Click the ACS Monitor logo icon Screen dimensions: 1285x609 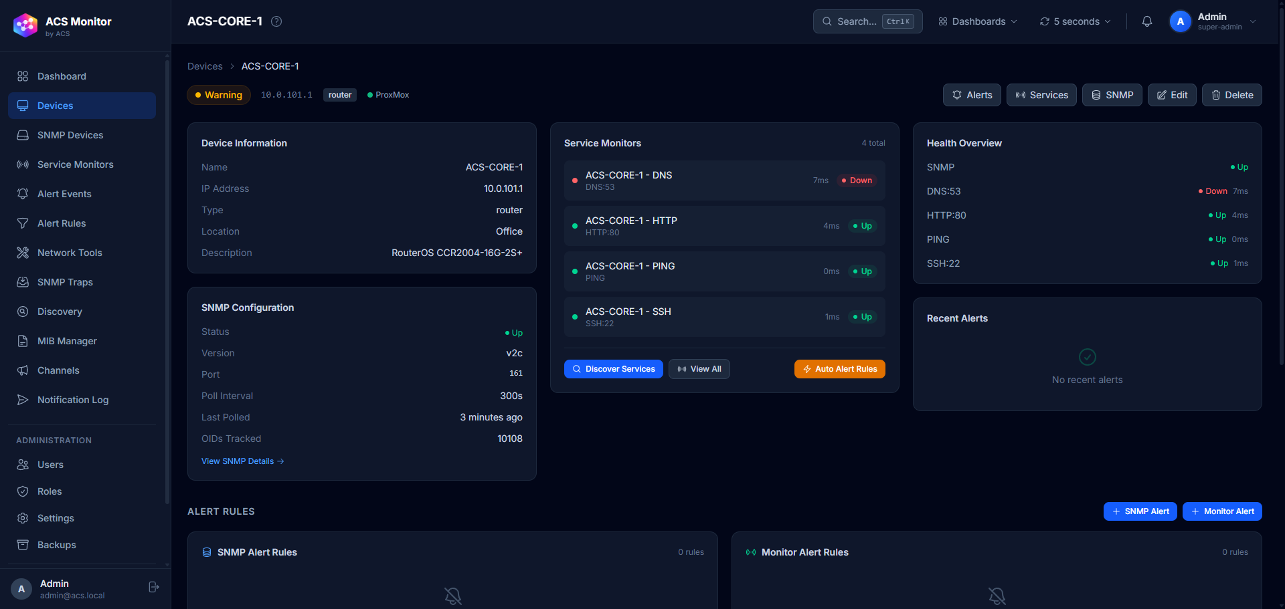pos(25,25)
